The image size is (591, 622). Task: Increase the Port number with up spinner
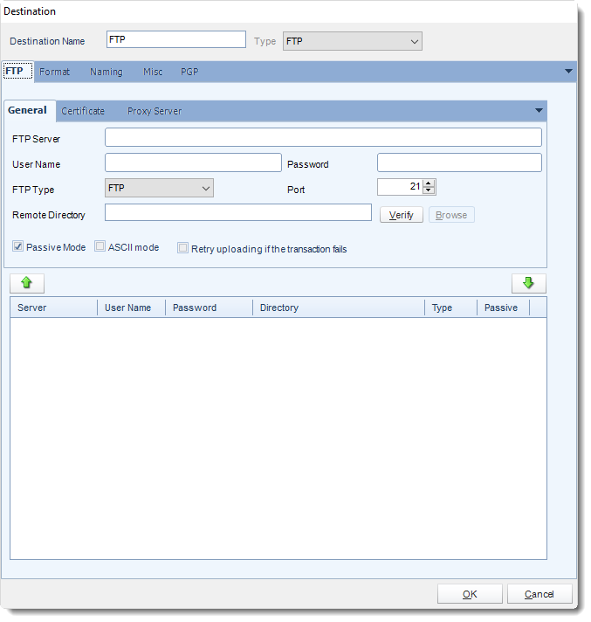coord(429,183)
